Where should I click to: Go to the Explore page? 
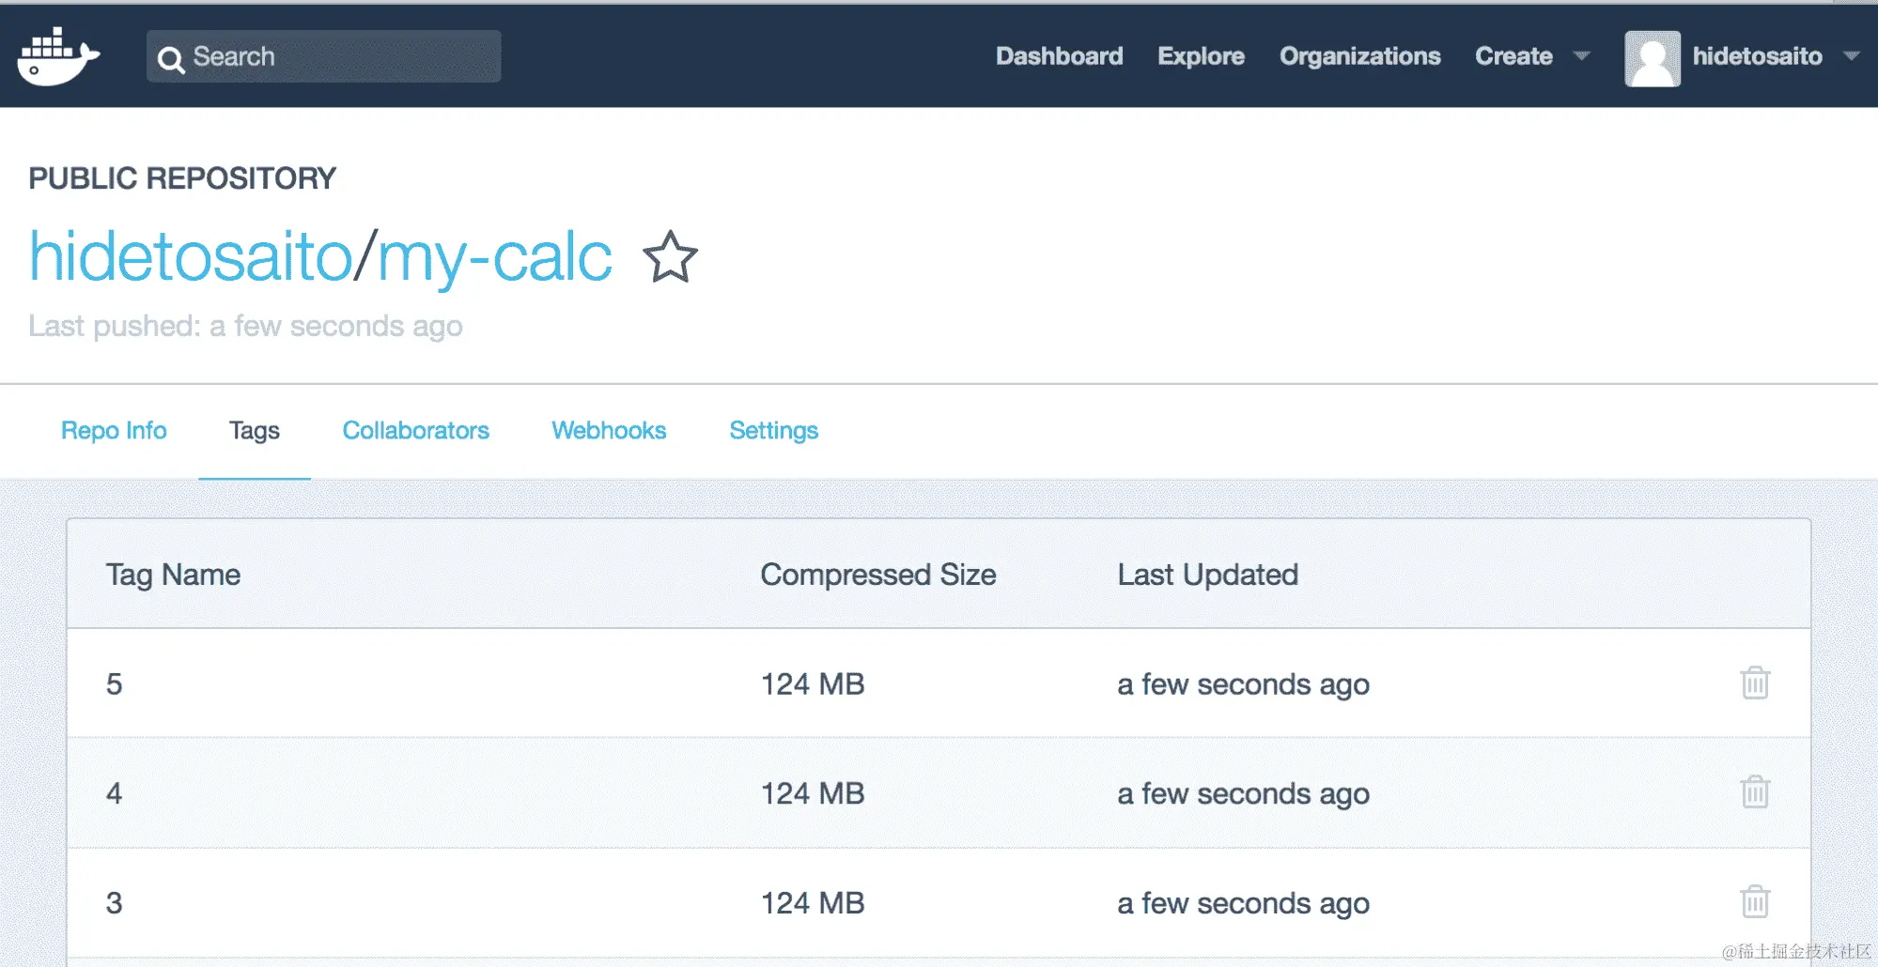[x=1201, y=56]
